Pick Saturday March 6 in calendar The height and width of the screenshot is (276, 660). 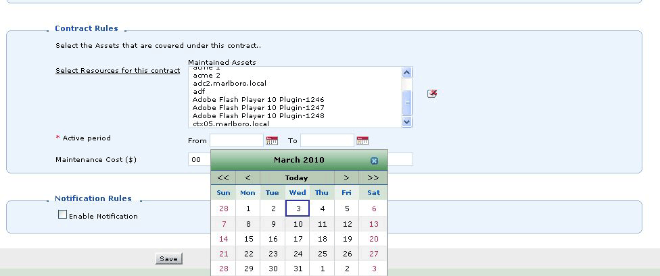pyautogui.click(x=373, y=209)
